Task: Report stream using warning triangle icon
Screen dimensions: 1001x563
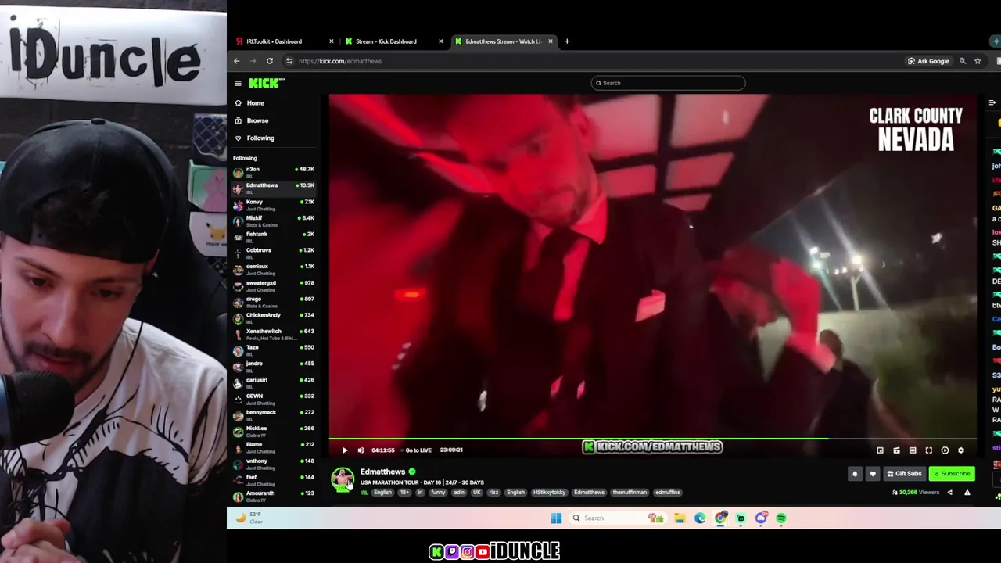Action: pyautogui.click(x=967, y=493)
